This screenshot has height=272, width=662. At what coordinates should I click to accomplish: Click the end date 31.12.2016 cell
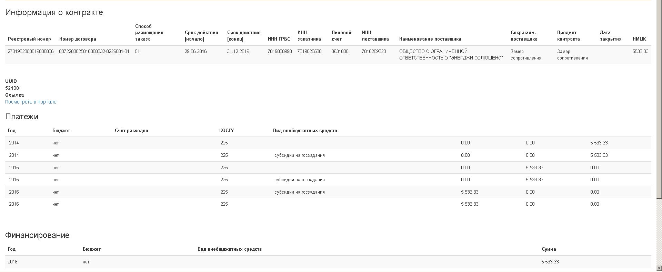[238, 52]
